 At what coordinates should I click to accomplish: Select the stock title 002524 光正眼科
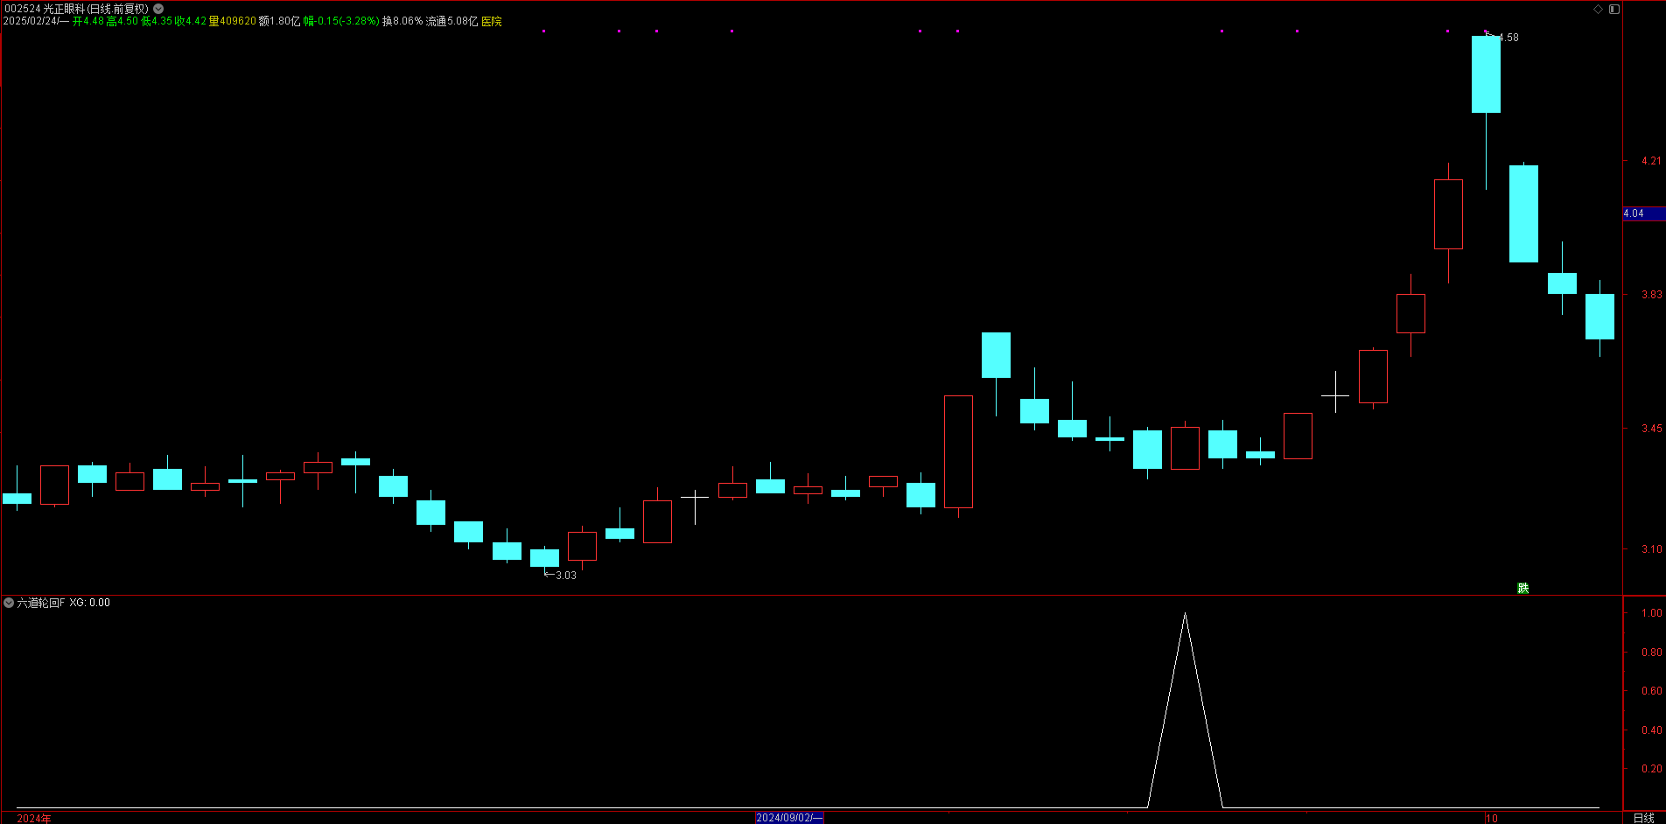[x=45, y=9]
